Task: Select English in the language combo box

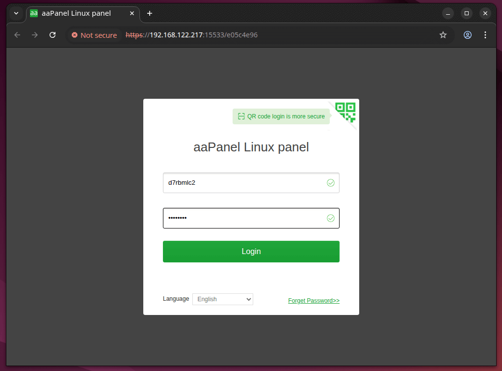Action: tap(223, 299)
